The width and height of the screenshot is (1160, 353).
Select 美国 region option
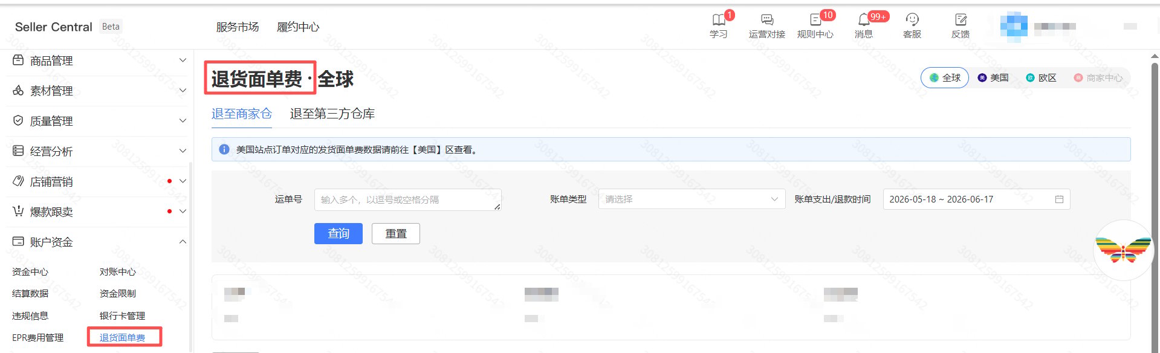click(x=993, y=78)
